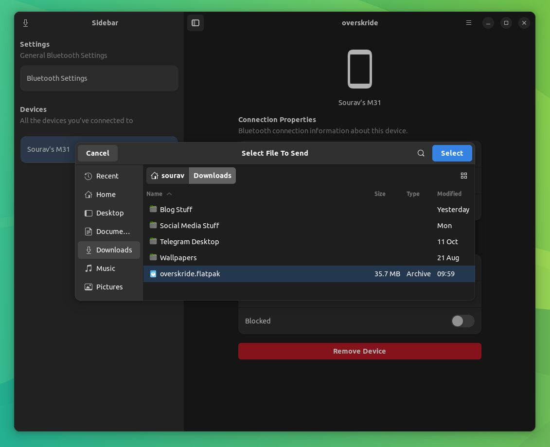Viewport: 550px width, 447px height.
Task: Click the Desktop sidebar icon
Action: coord(88,213)
